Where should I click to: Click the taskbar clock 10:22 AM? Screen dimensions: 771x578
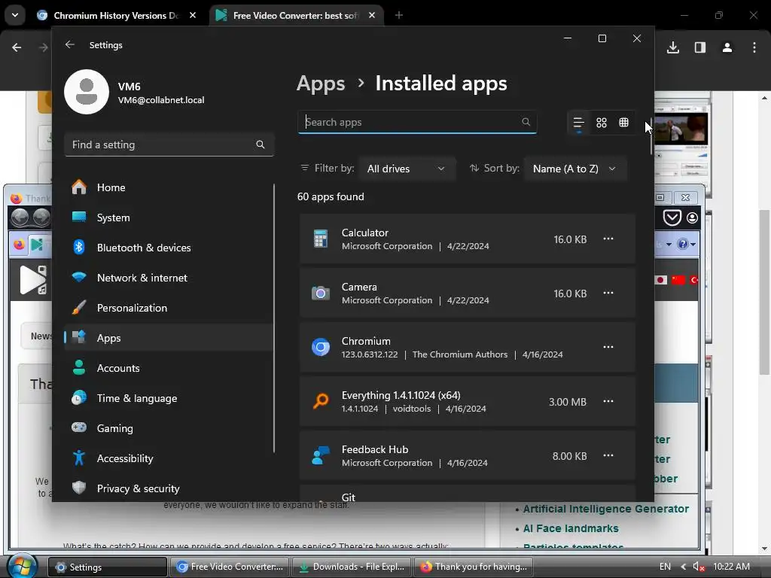point(731,567)
